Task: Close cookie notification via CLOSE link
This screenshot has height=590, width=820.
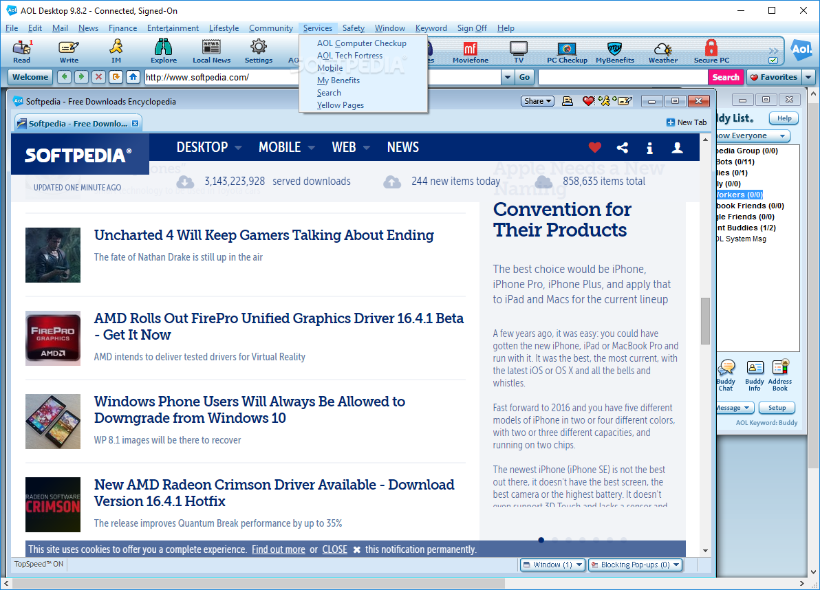Action: coord(335,549)
